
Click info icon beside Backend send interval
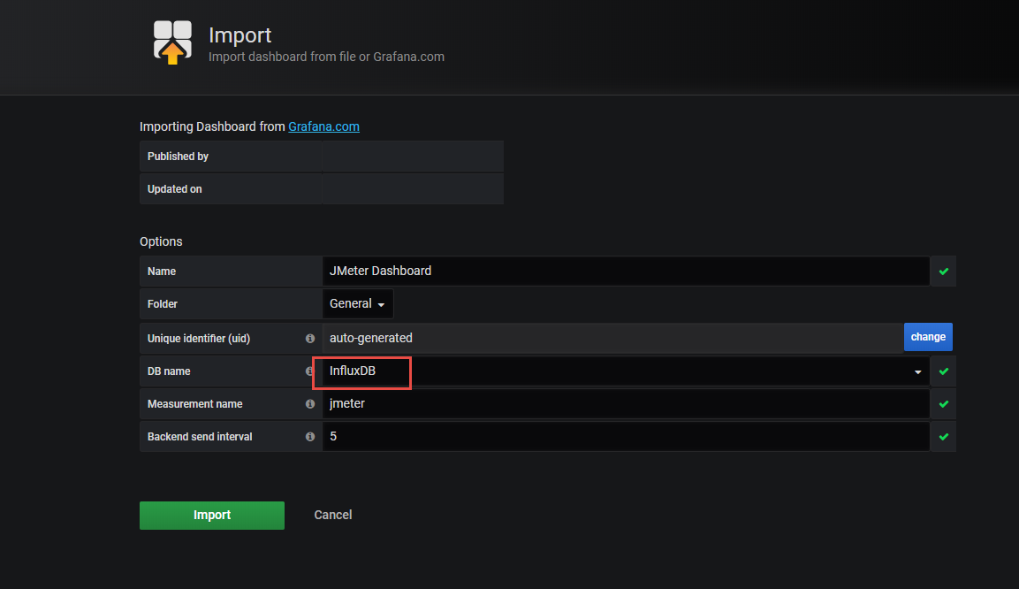310,437
